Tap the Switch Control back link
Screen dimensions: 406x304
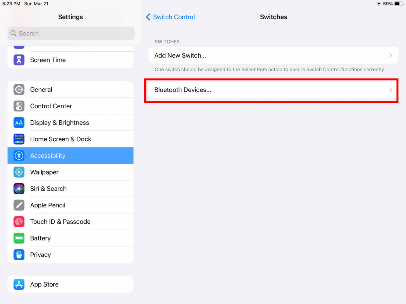point(174,17)
